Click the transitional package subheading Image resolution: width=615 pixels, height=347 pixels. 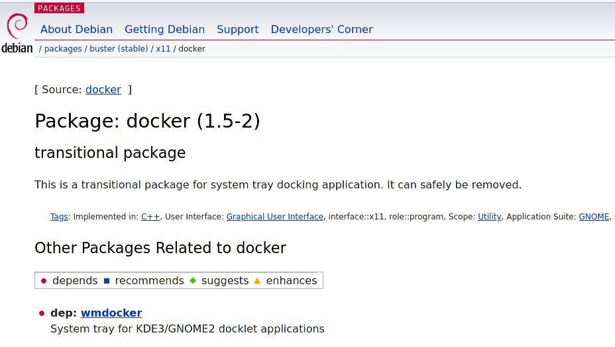click(x=110, y=153)
